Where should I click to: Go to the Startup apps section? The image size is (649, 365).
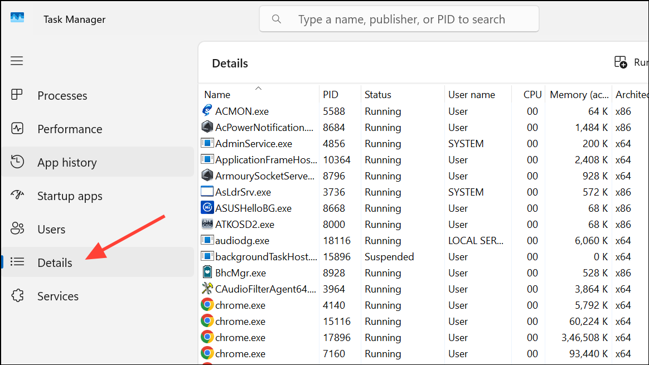coord(69,196)
